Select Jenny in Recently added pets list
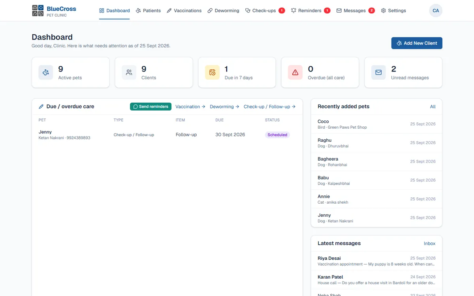 [376, 218]
